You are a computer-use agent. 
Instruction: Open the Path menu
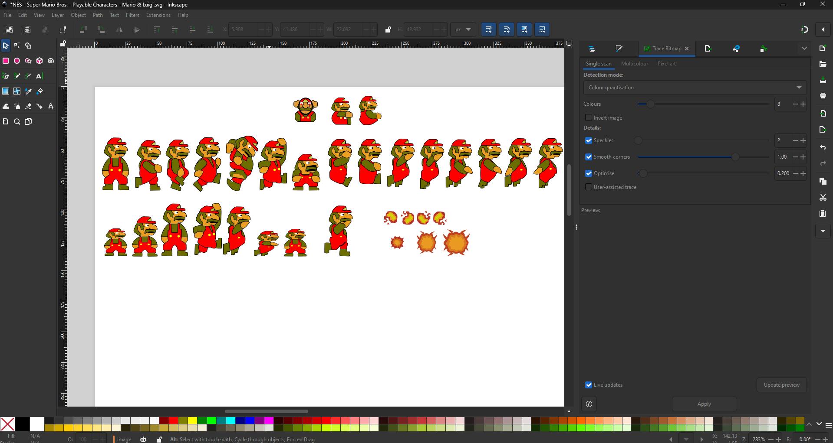tap(98, 15)
